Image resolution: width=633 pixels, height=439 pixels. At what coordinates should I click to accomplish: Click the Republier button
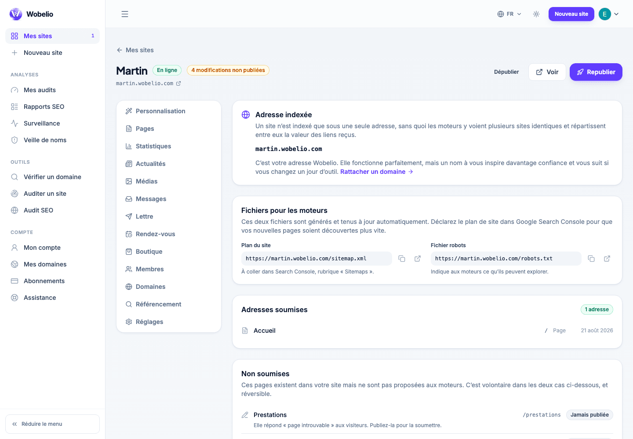596,72
